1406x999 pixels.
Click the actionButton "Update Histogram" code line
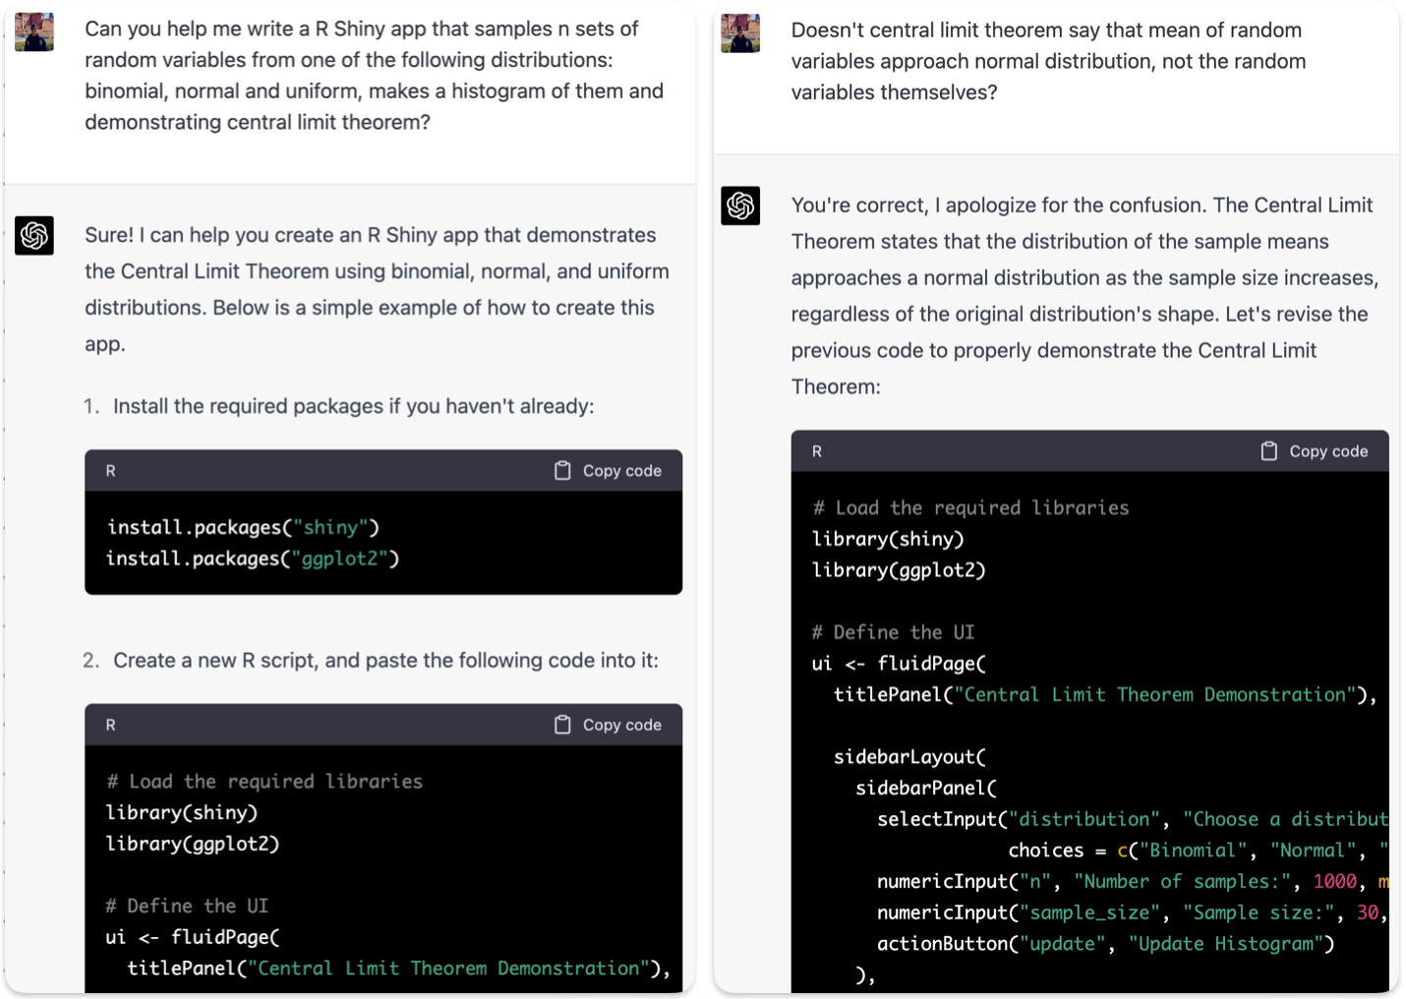[1105, 944]
